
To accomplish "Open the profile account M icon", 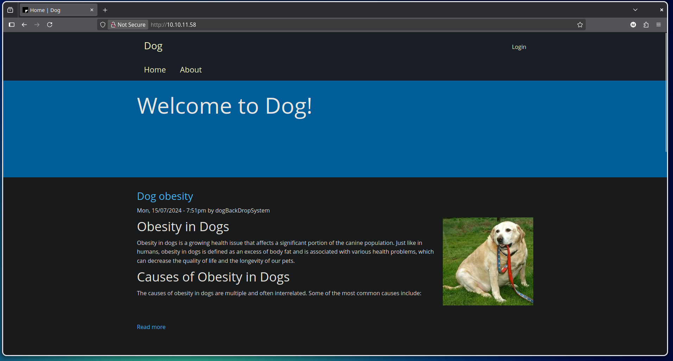I will click(x=633, y=25).
